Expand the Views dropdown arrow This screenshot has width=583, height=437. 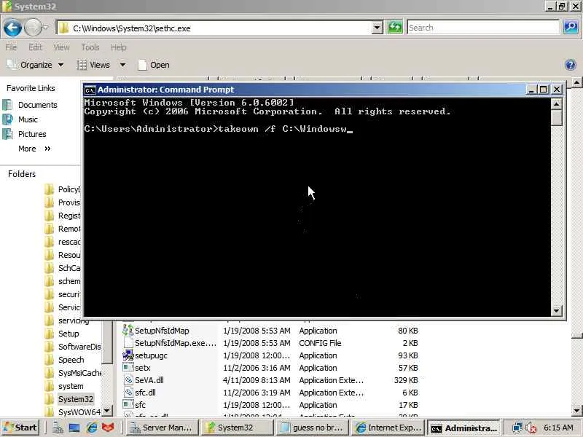[122, 65]
